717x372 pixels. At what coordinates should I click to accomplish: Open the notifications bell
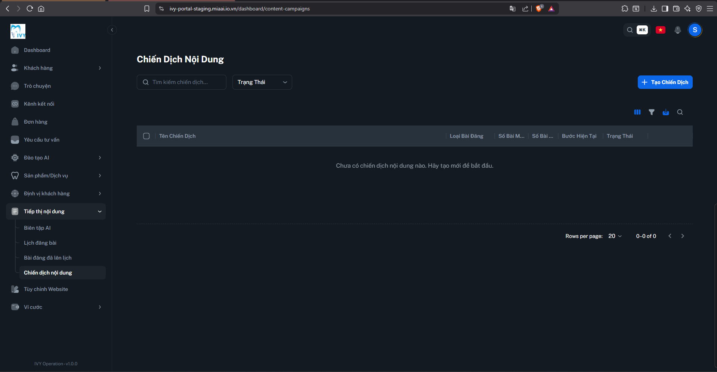click(x=678, y=30)
